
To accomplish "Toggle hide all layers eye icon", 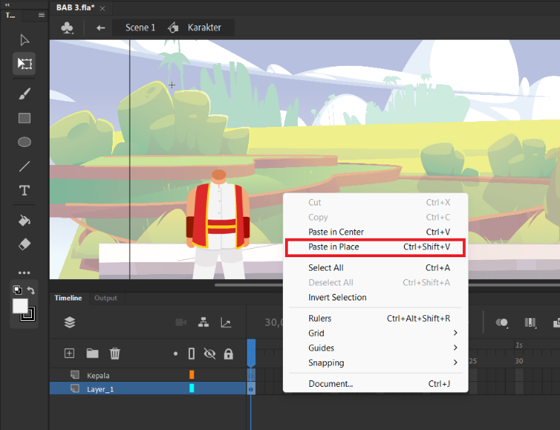I will tap(210, 353).
